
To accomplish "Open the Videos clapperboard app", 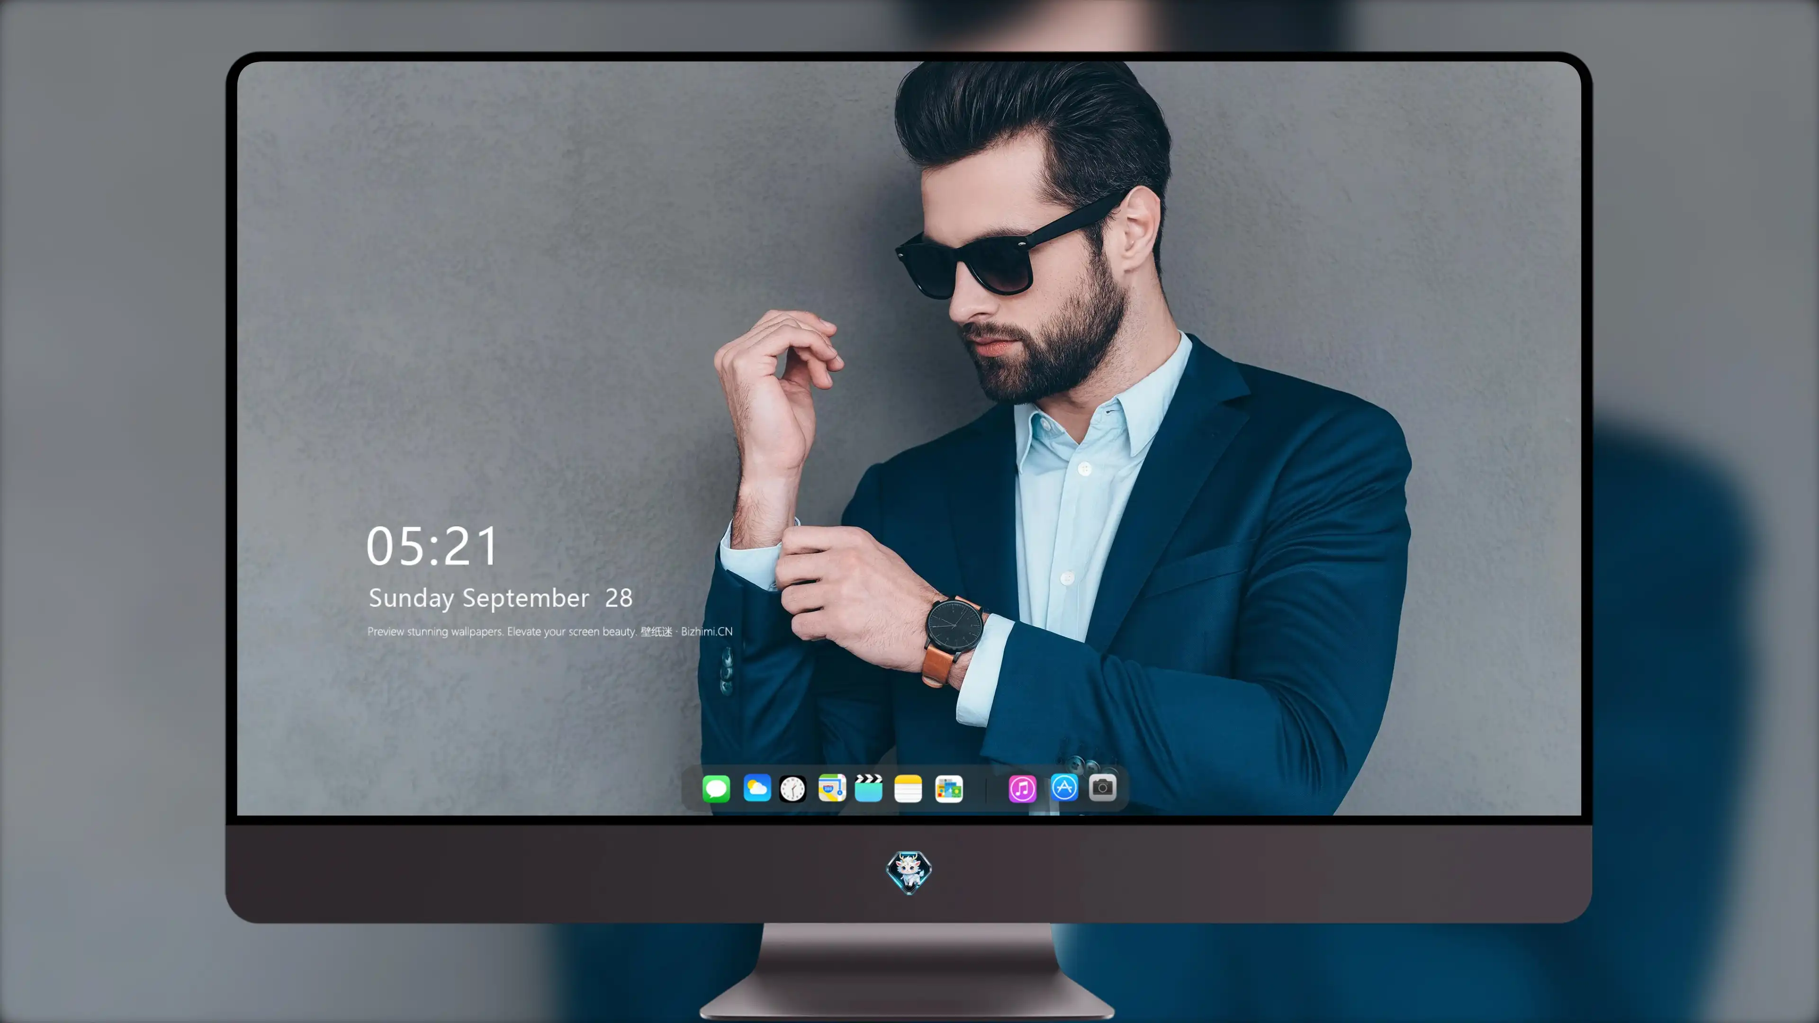I will tap(869, 788).
